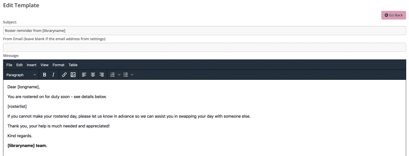This screenshot has height=156, width=409.
Task: Expand numbered list style options arrow
Action: pos(119,75)
